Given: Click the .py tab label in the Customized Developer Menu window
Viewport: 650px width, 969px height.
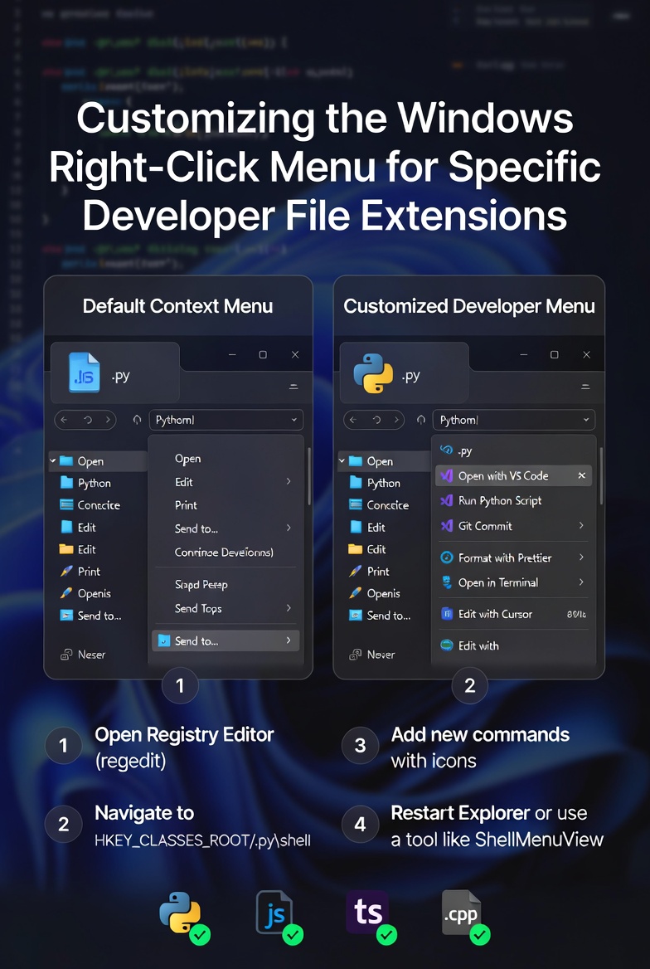Looking at the screenshot, I should (411, 376).
